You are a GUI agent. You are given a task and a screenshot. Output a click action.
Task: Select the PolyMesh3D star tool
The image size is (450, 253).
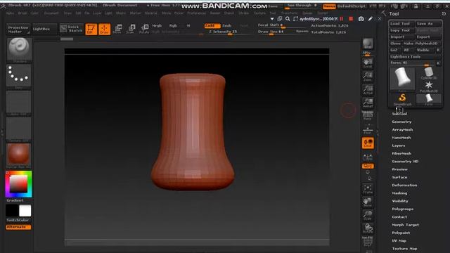[x=429, y=86]
